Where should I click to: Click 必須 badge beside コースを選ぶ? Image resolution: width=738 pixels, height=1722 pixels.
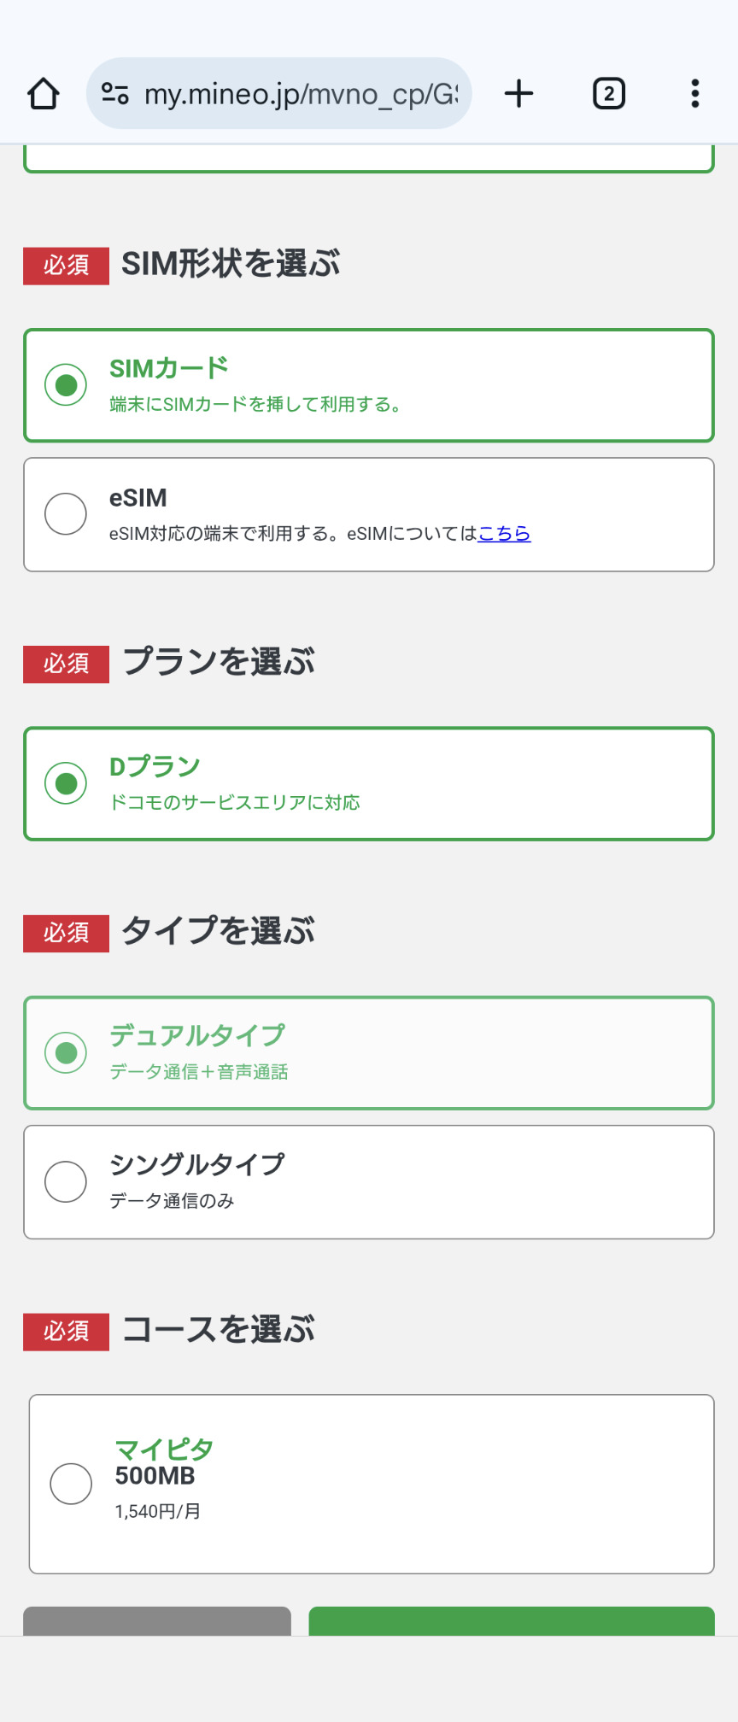tap(66, 1331)
